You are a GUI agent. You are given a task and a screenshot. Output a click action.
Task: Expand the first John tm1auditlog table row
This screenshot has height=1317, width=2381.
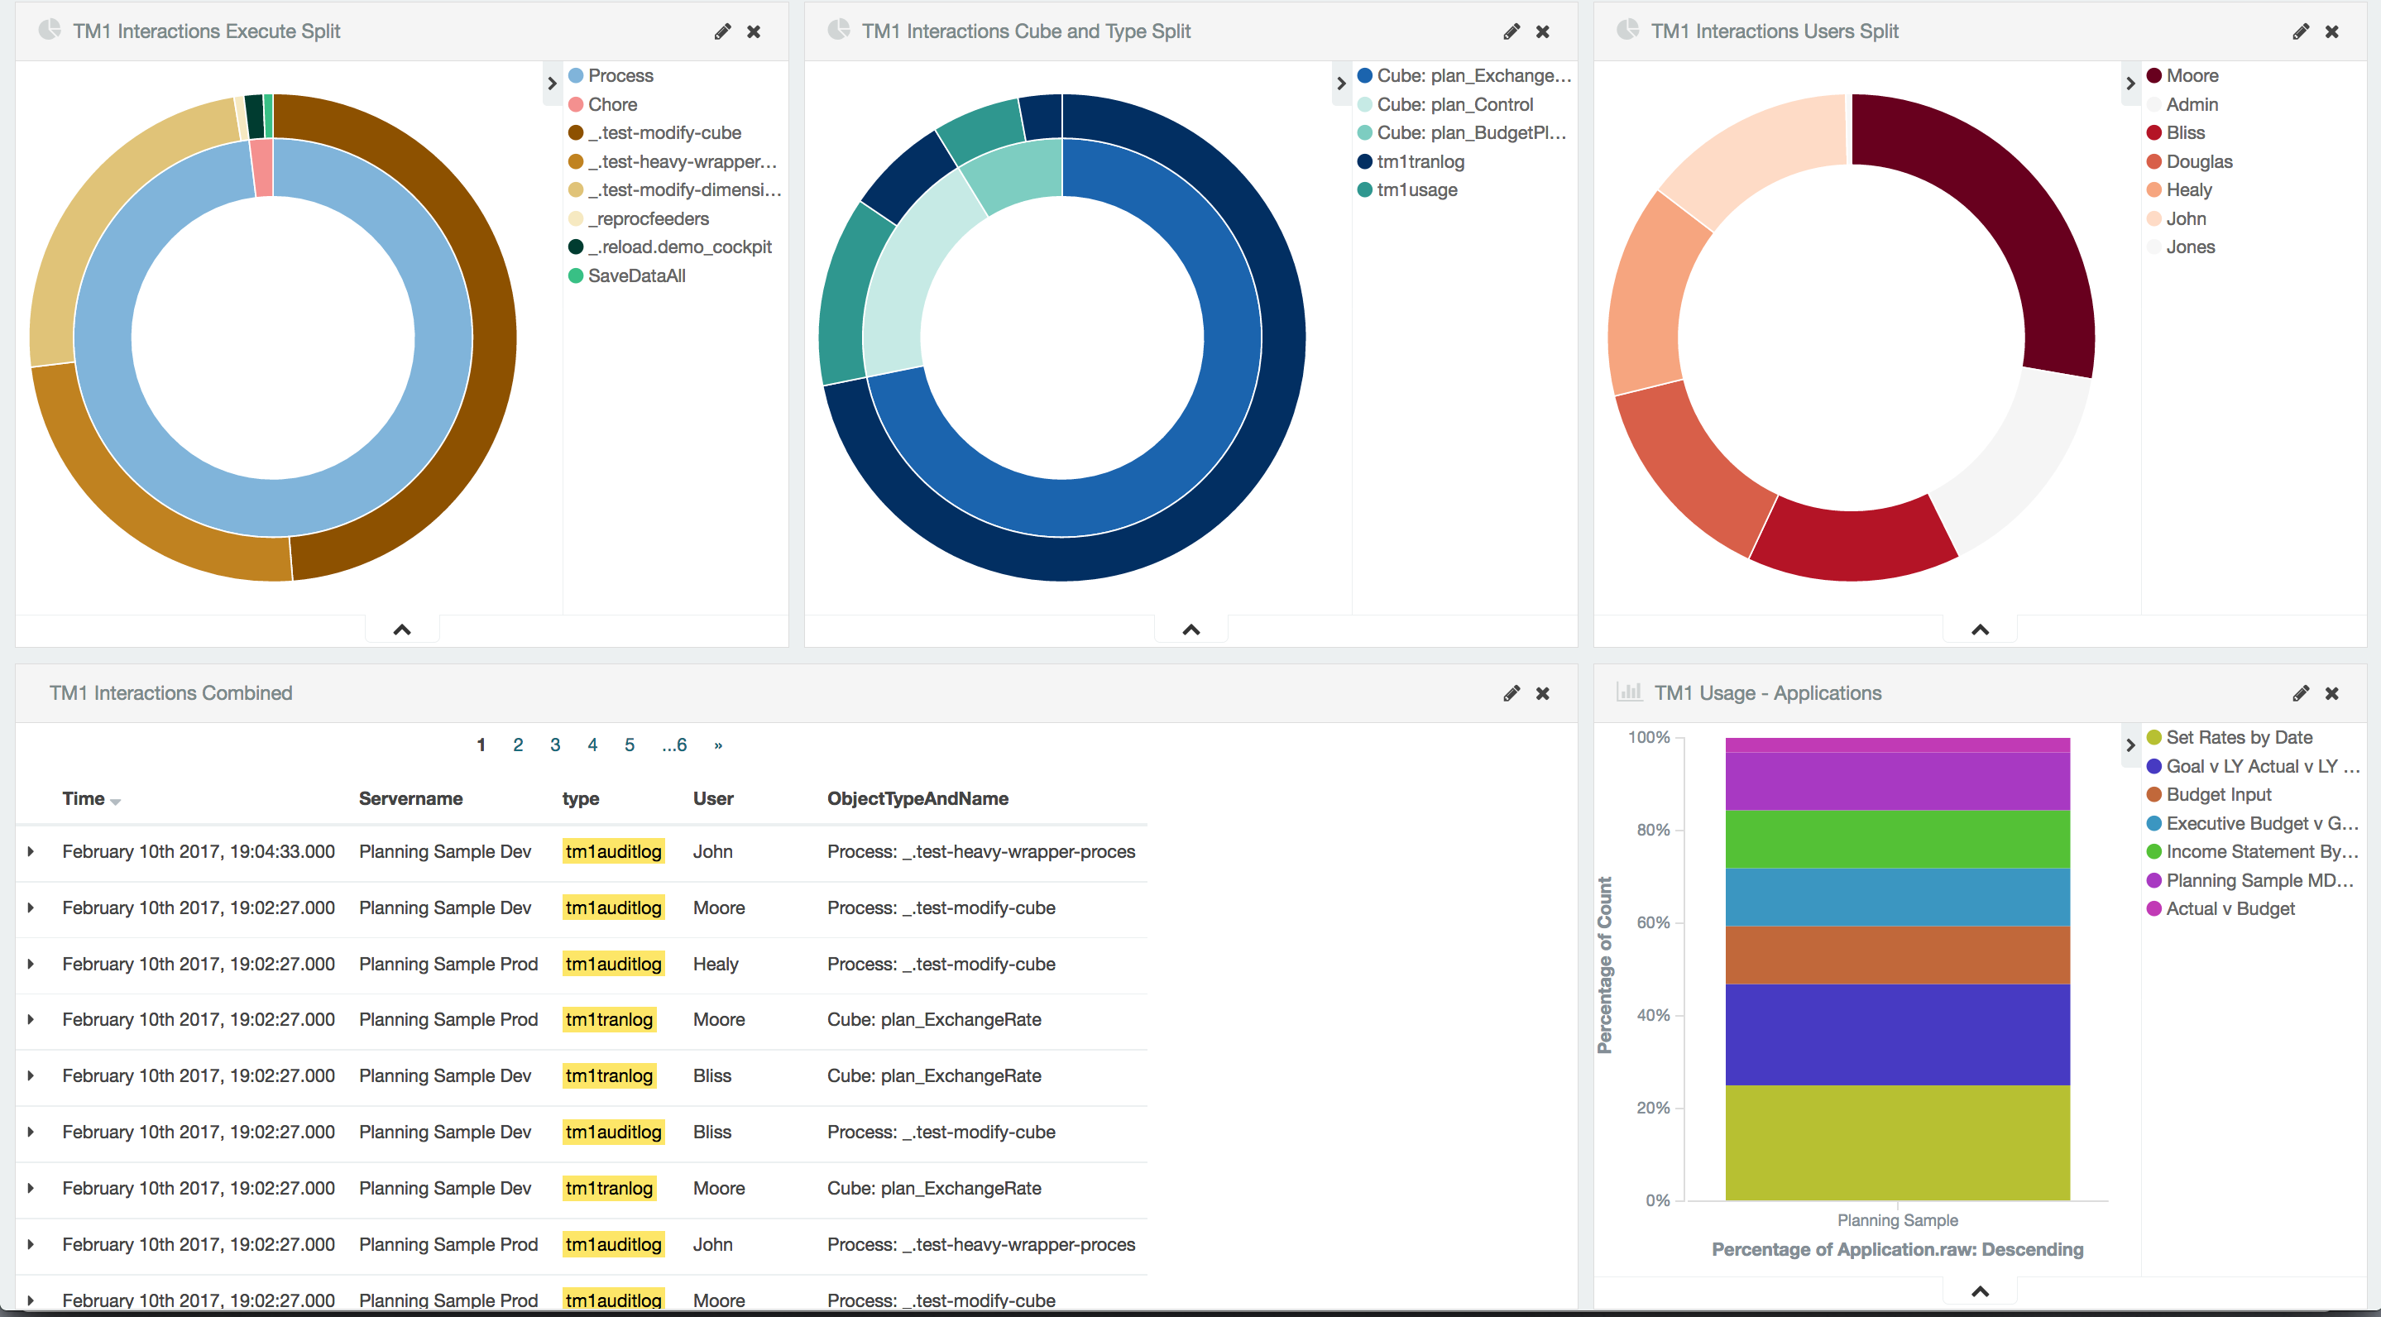(31, 851)
